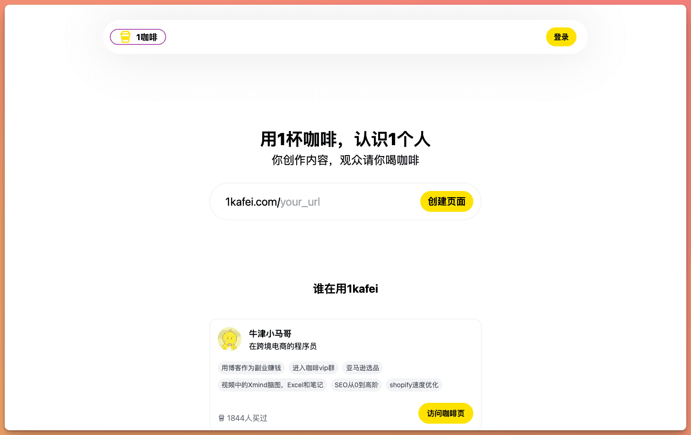This screenshot has width=691, height=435.
Task: Select the 用博客作为副业赚钱 tag
Action: click(251, 368)
